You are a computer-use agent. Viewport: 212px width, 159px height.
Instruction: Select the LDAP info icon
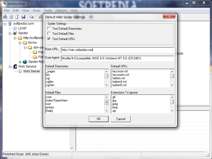(x=15, y=28)
